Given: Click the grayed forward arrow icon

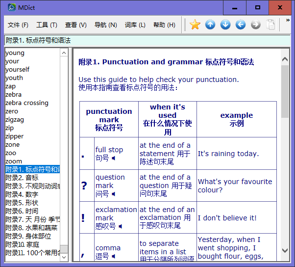Looking at the screenshot, I should point(256,25).
